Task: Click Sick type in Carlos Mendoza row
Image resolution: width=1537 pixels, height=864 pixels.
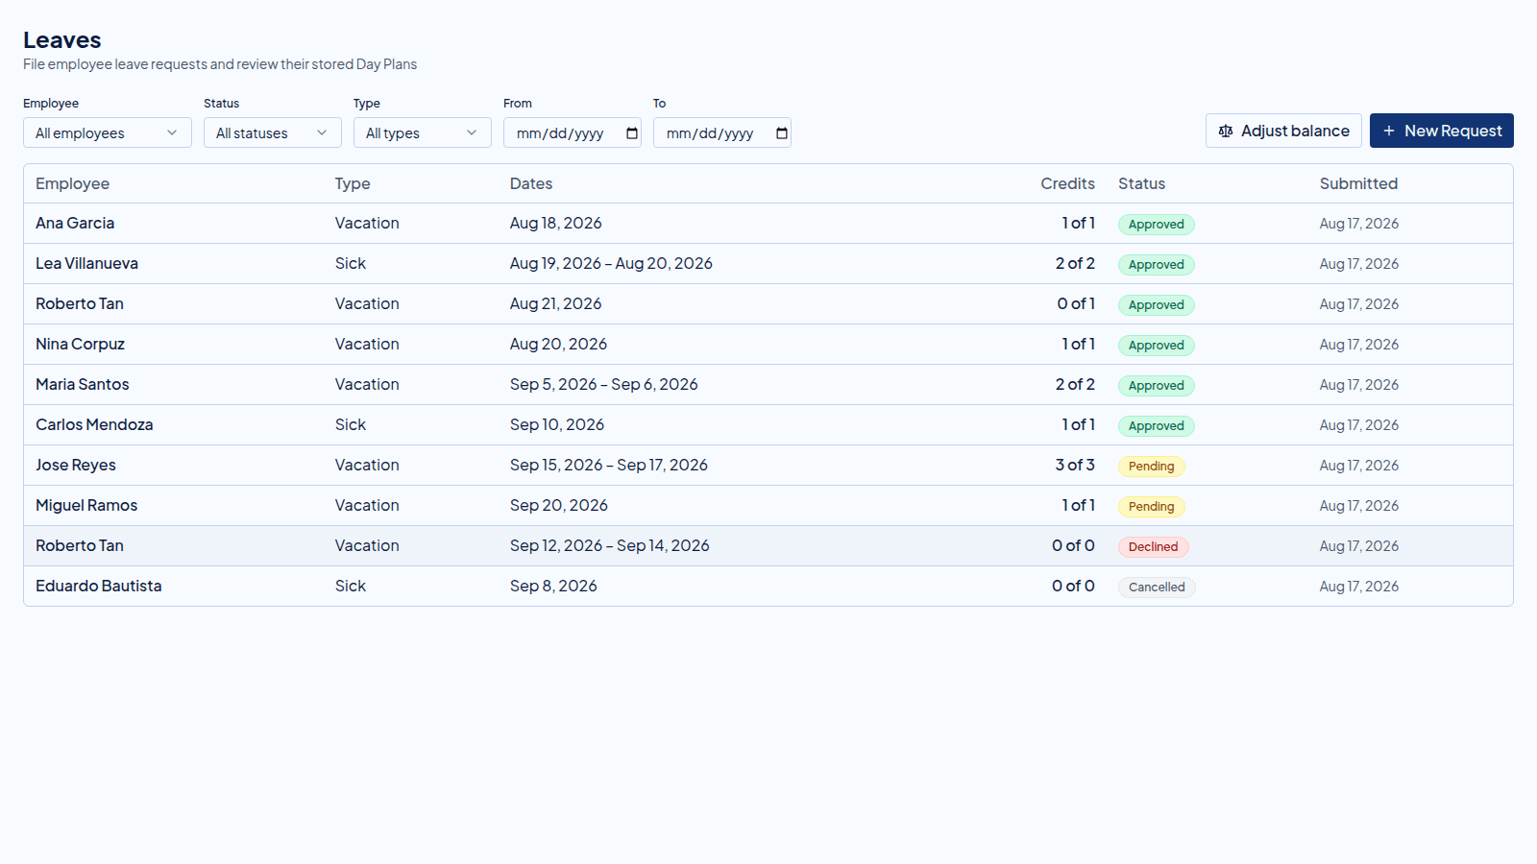Action: 351,424
